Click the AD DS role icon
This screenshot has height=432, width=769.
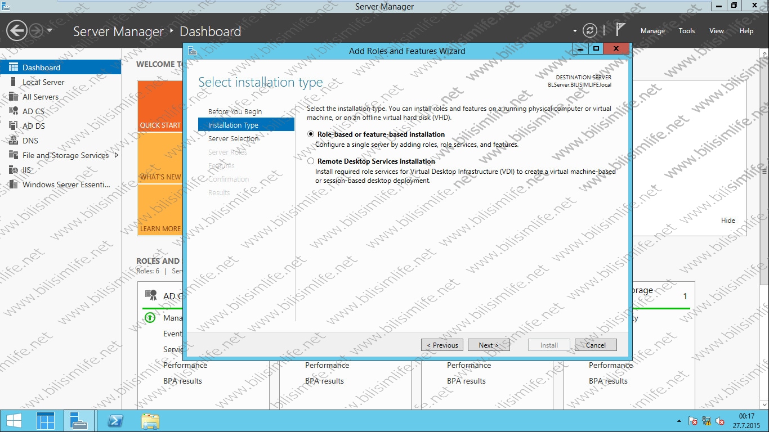click(x=13, y=126)
